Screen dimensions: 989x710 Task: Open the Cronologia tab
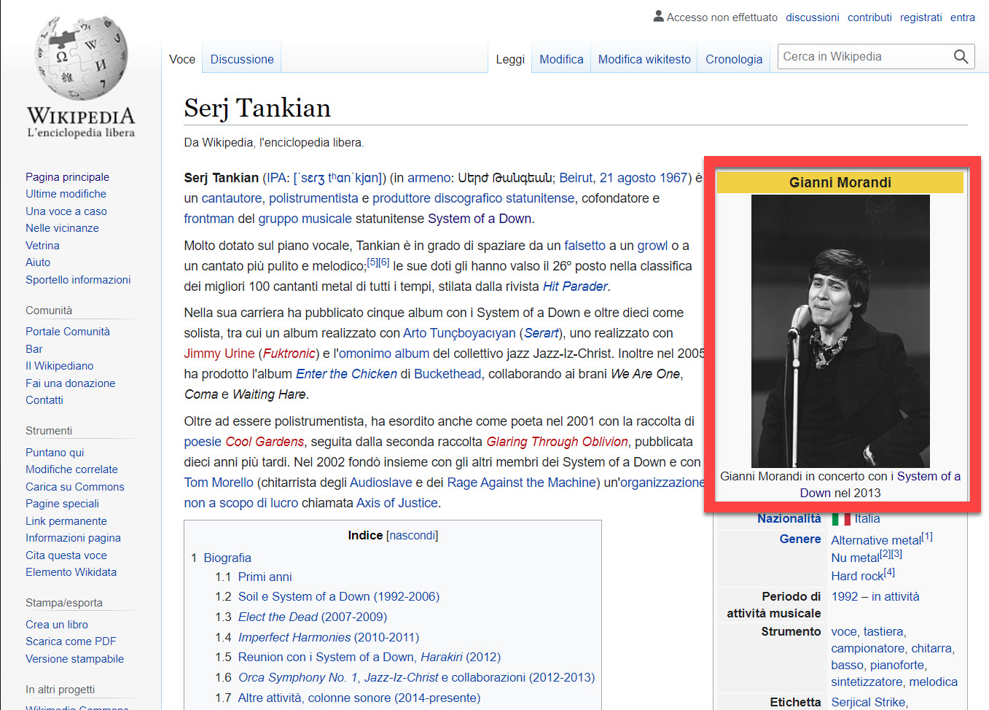734,59
